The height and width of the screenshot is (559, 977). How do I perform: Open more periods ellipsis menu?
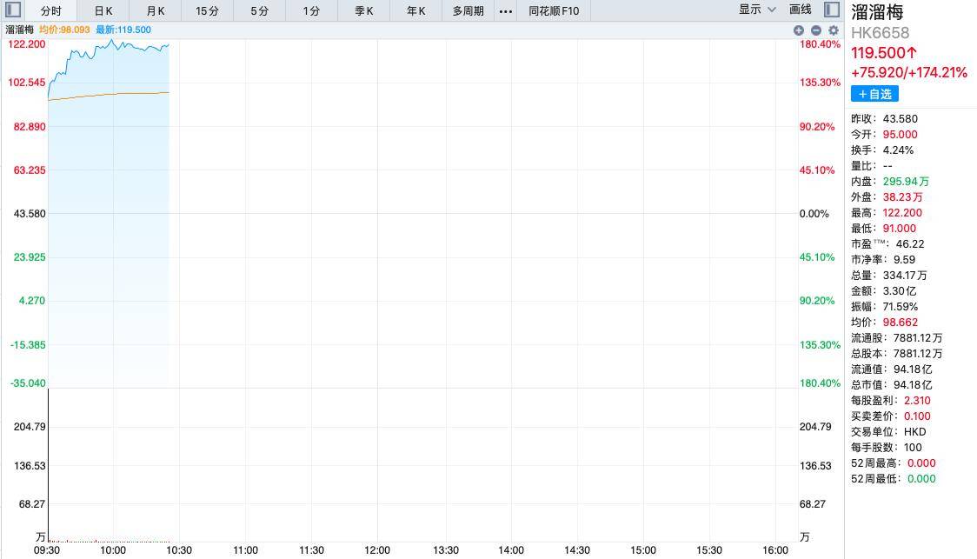[506, 11]
